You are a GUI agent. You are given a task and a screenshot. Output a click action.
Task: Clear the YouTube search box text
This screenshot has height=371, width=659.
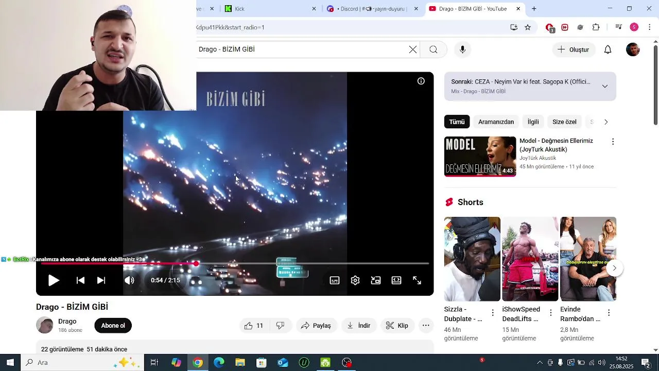point(413,49)
